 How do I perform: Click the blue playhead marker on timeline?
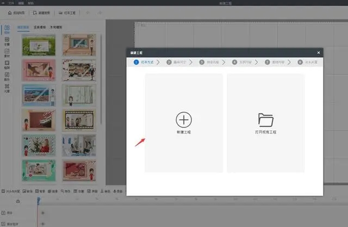coord(39,200)
